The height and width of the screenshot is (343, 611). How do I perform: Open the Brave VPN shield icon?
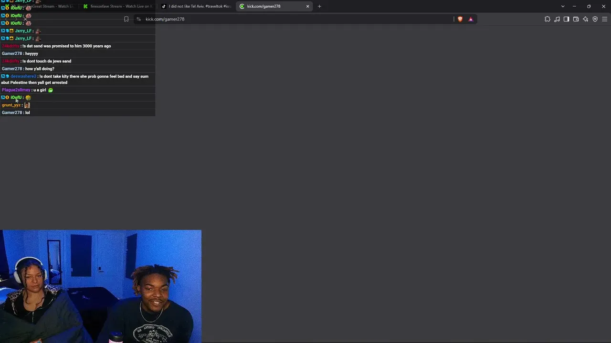pyautogui.click(x=595, y=19)
